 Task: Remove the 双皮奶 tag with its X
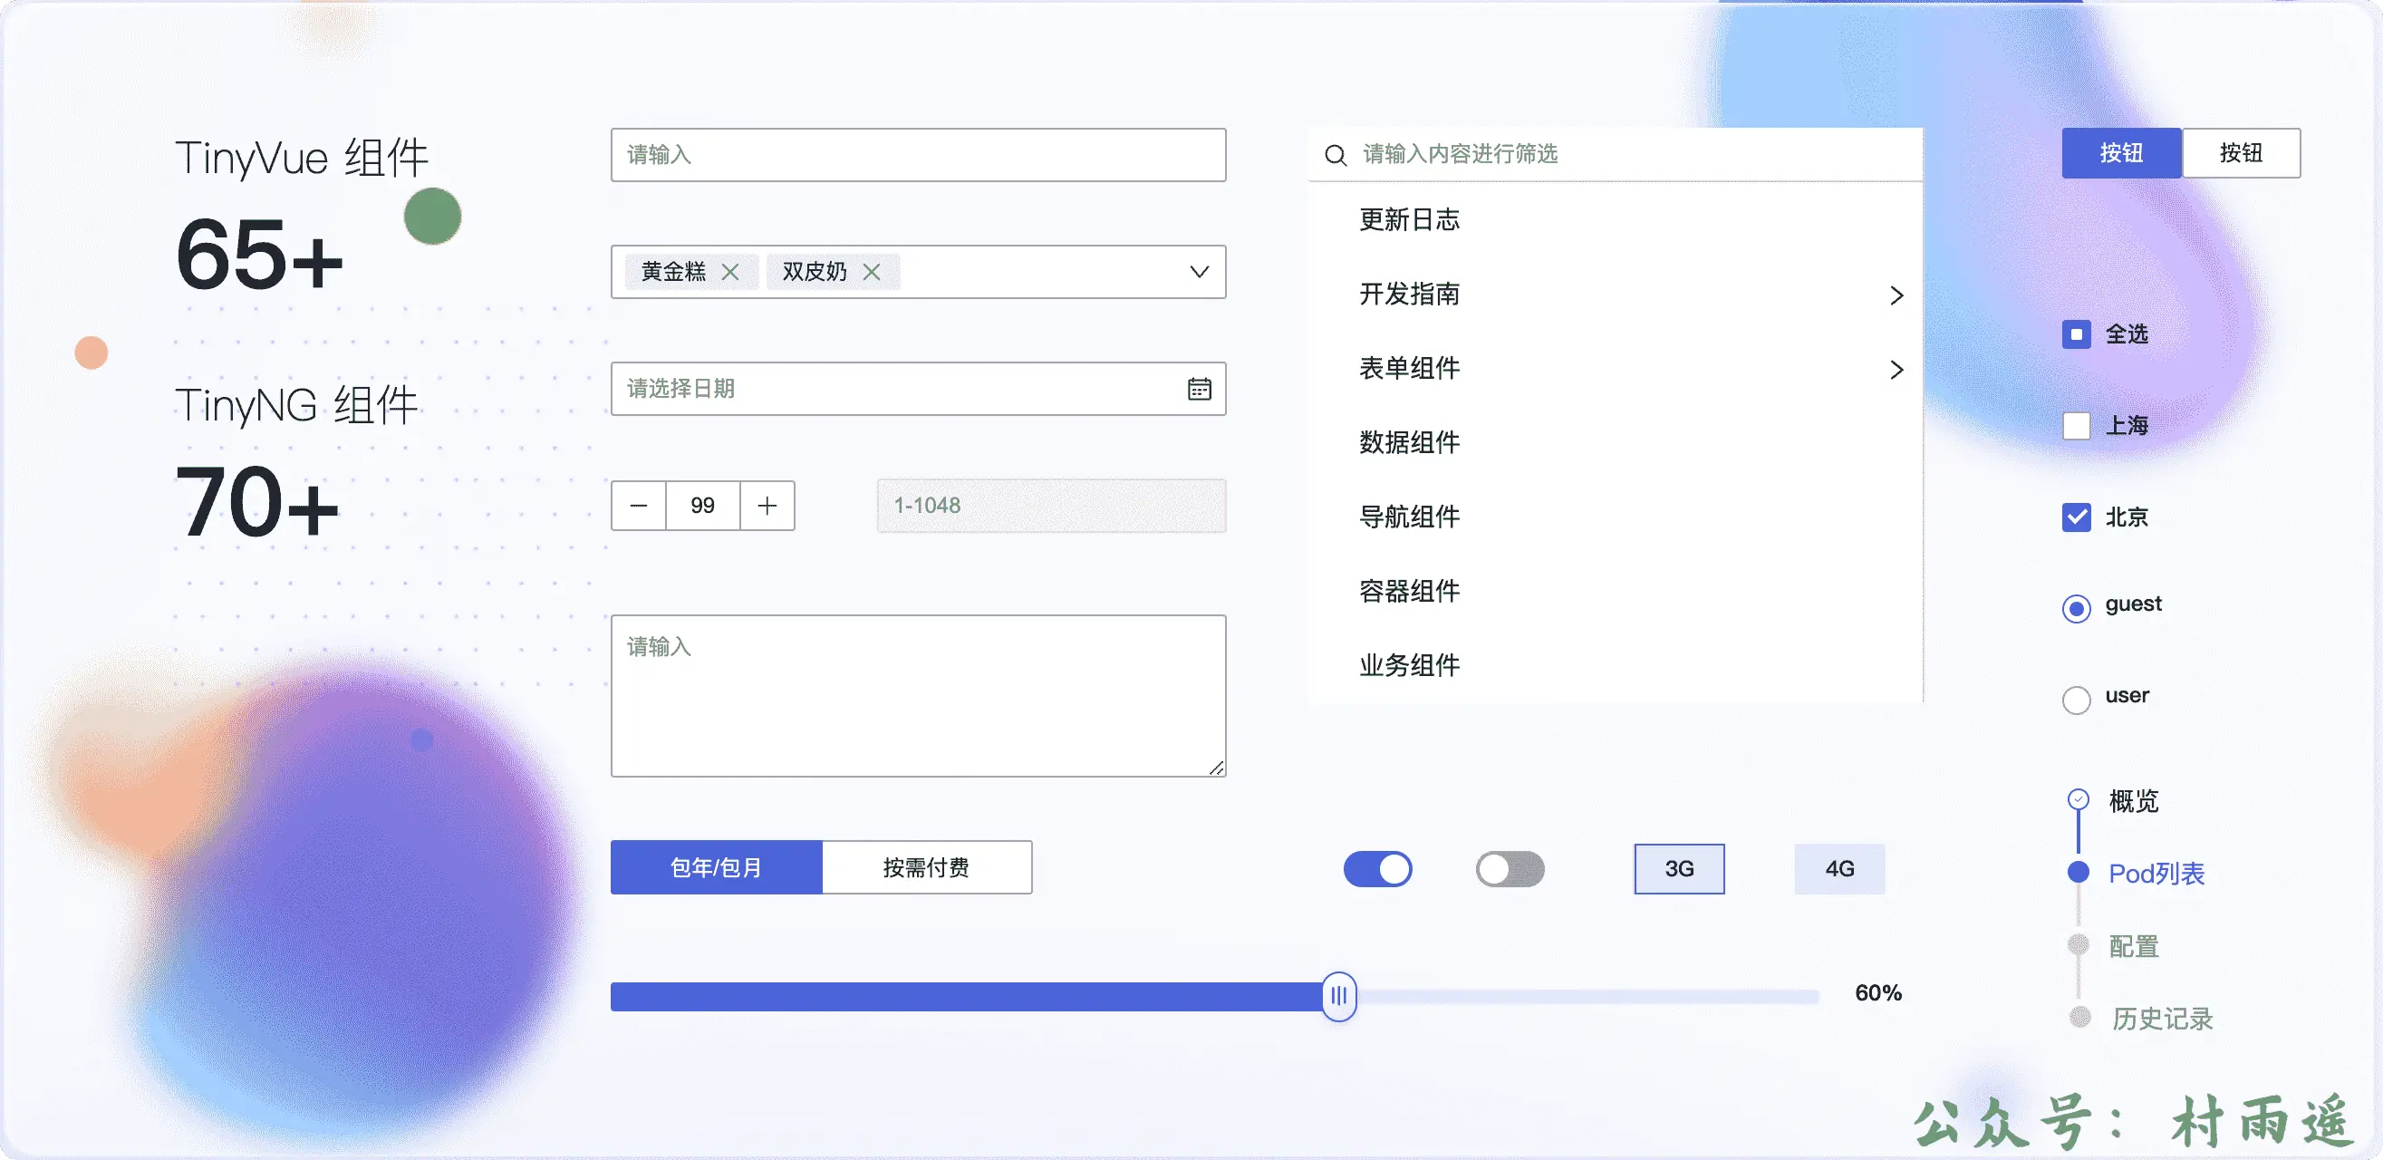[x=871, y=272]
